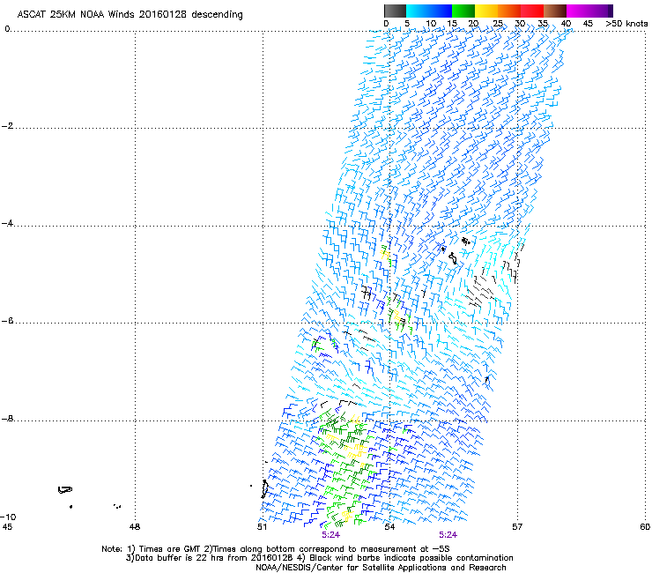The width and height of the screenshot is (652, 573).
Task: Click the title 'ASCAT 25KM NOAA Winds 20160128 descending'
Action: (130, 14)
